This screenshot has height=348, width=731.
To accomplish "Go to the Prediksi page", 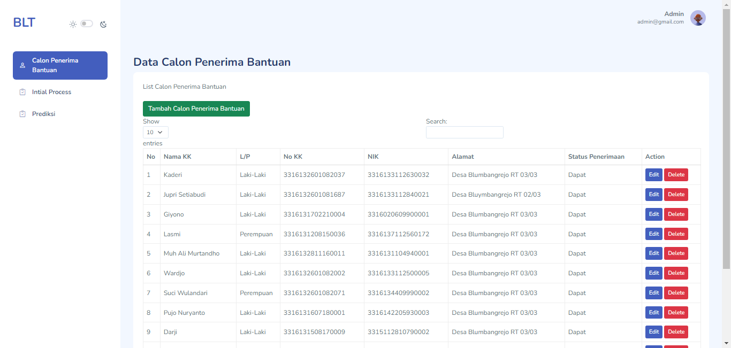I will click(x=43, y=114).
